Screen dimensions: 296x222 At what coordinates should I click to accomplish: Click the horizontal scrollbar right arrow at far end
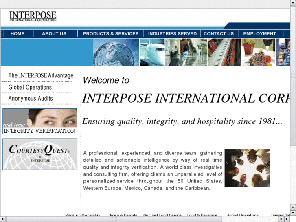(x=287, y=219)
